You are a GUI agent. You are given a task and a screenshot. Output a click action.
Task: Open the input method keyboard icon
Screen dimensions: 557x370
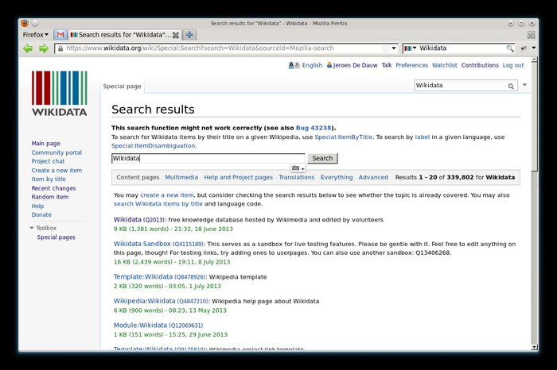click(298, 168)
